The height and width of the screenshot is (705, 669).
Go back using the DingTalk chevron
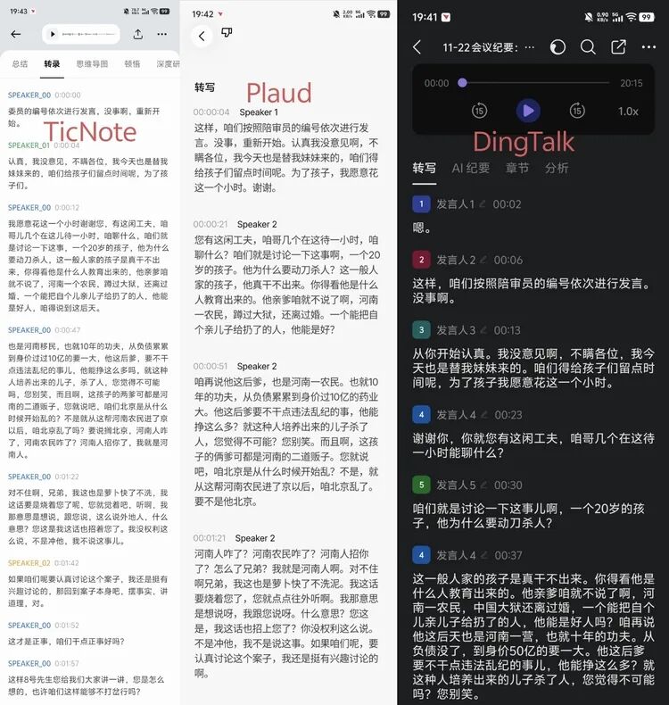pos(417,47)
